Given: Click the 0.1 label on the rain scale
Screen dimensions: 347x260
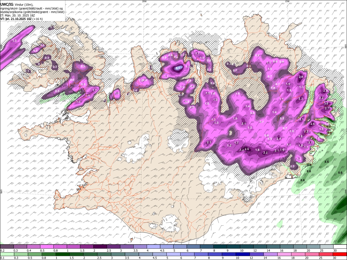Looking at the screenshot, I should [2, 258].
